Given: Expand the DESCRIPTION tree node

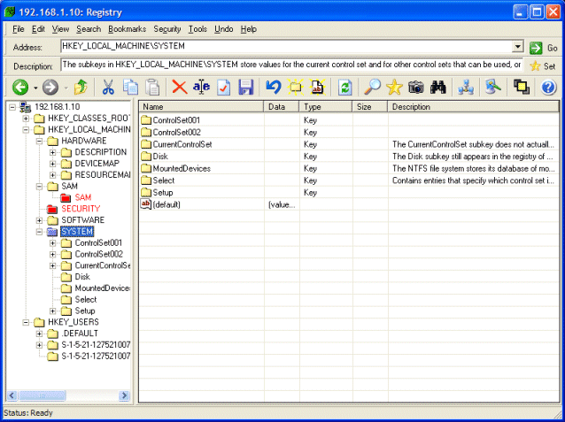Looking at the screenshot, I should (x=52, y=152).
